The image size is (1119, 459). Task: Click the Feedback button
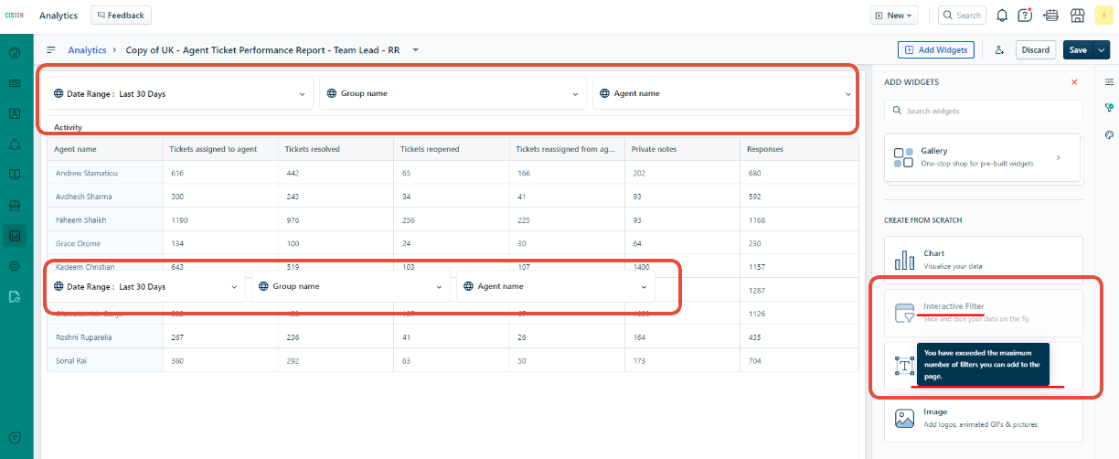121,15
